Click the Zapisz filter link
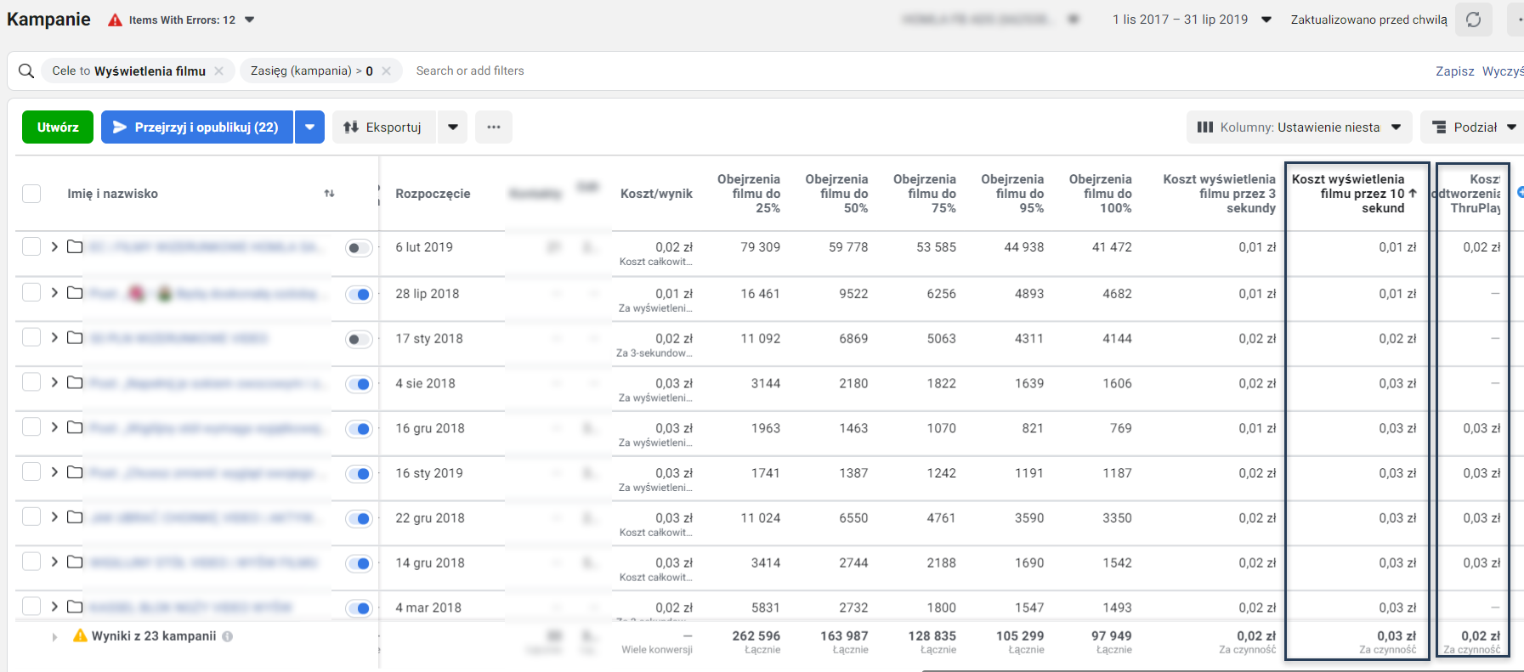Screen dimensions: 1524x672 coord(1454,71)
